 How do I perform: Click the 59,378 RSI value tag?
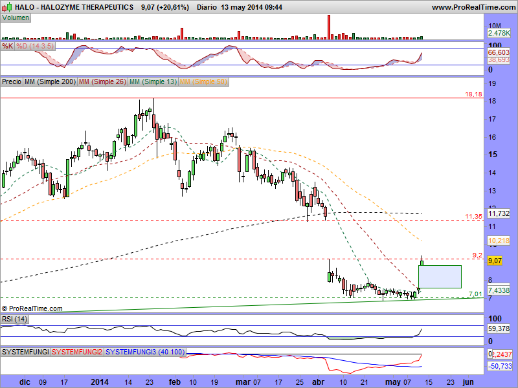click(499, 329)
